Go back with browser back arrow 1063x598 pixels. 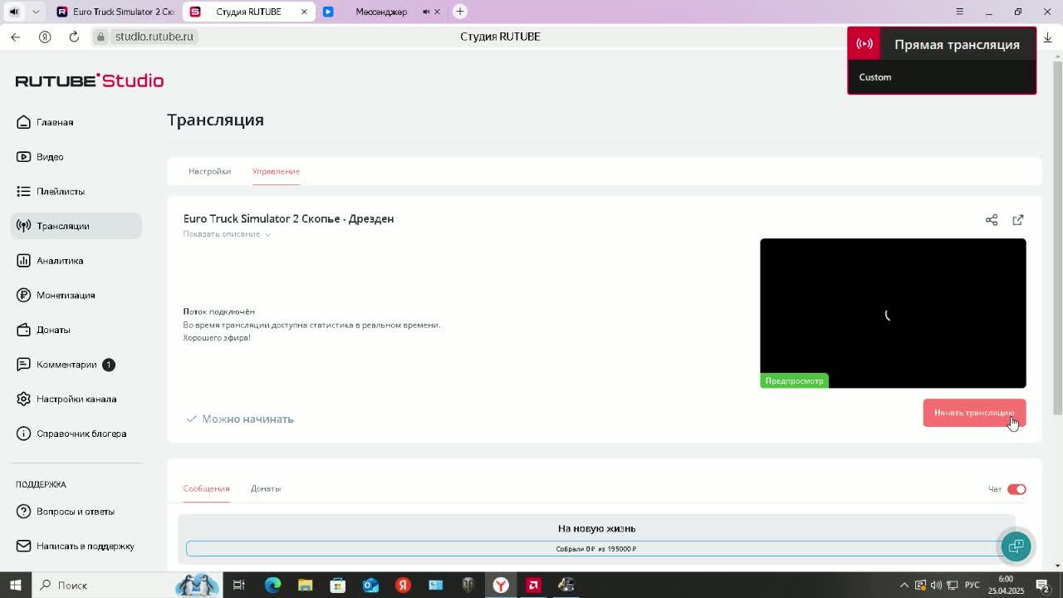(x=15, y=37)
